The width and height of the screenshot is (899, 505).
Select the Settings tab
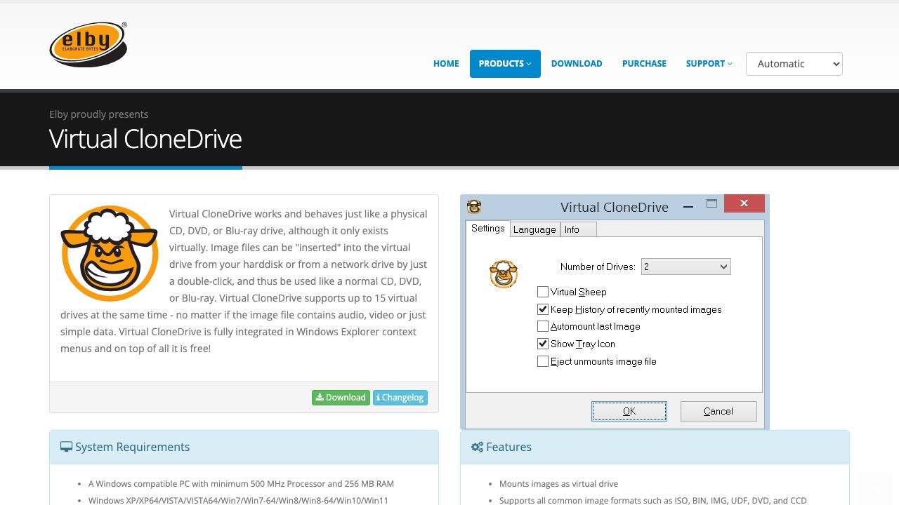[x=488, y=229]
